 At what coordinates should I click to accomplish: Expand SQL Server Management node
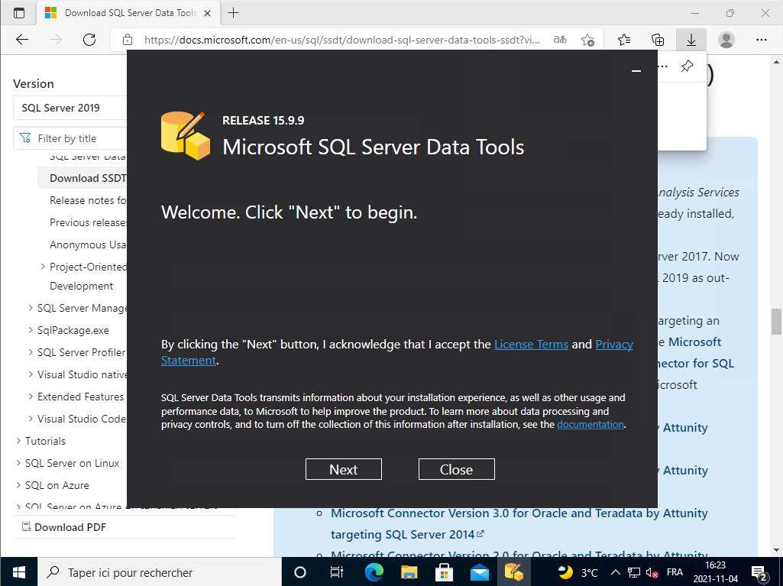[31, 308]
